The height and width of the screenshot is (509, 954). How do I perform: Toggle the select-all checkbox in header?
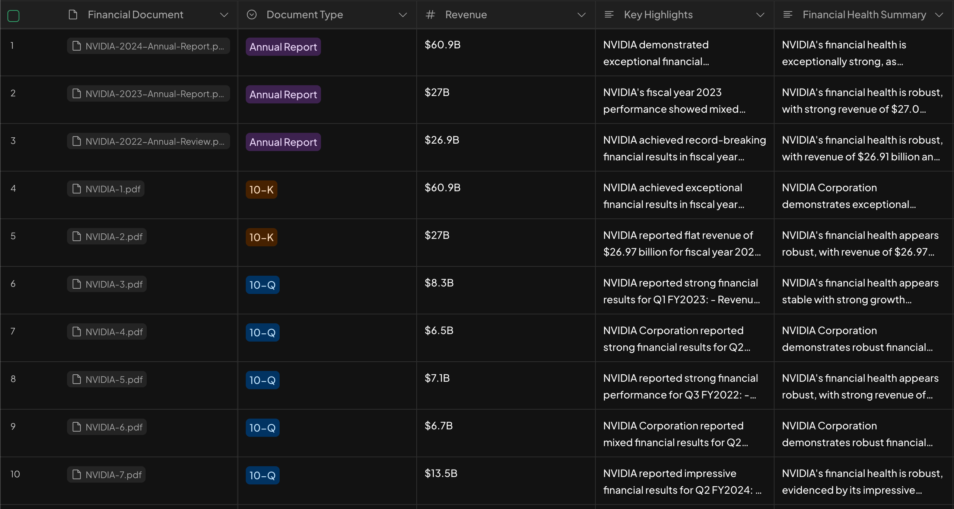[x=13, y=16]
